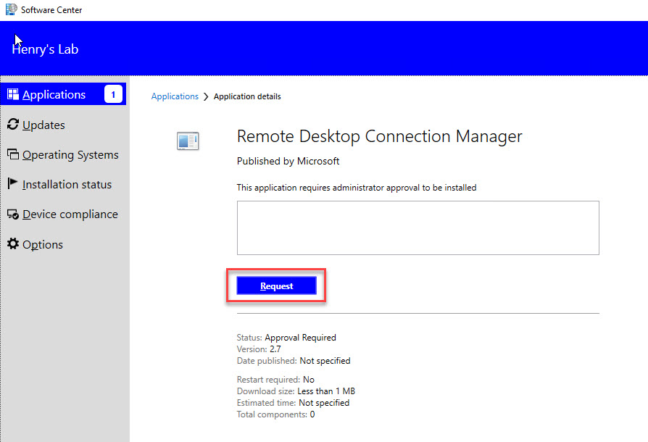648x442 pixels.
Task: Click the Options gear icon
Action: (12, 244)
